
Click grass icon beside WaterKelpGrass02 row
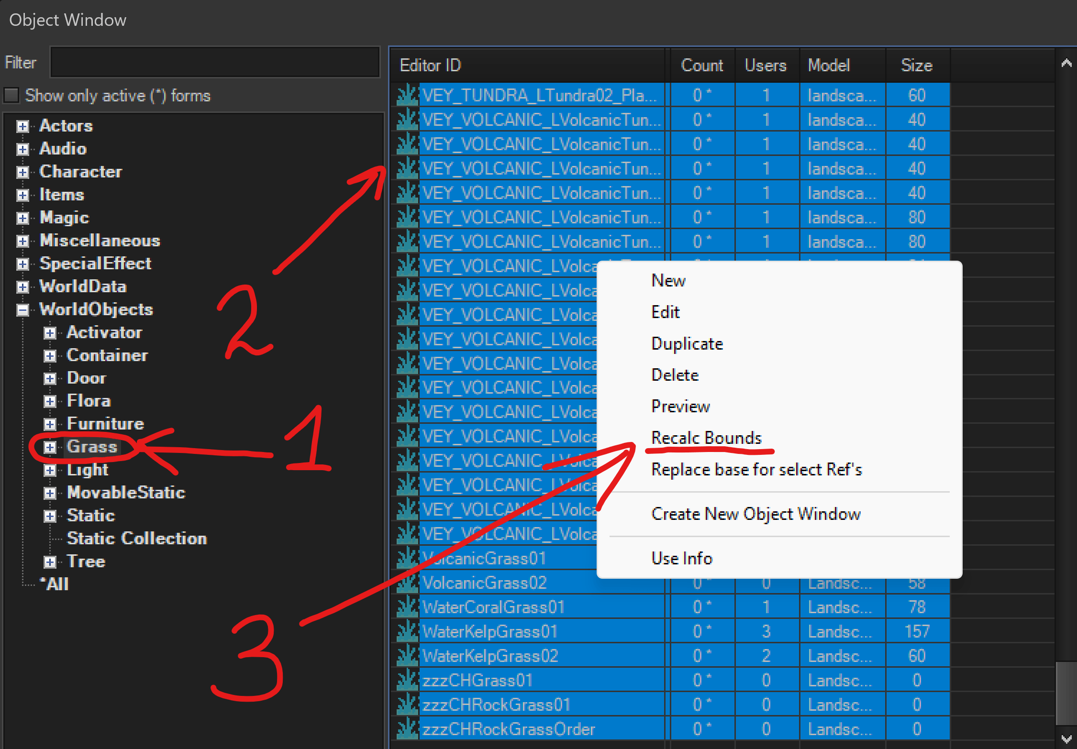coord(407,656)
